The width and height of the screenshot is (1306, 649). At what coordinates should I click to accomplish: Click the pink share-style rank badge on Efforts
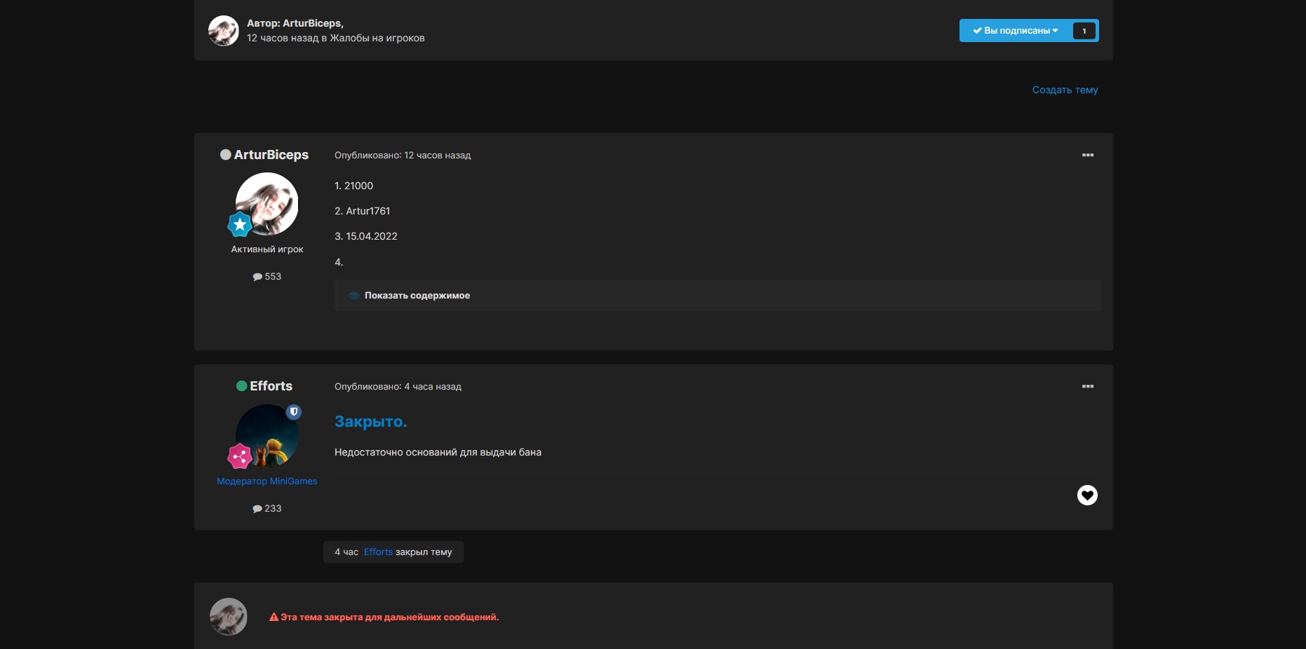click(x=240, y=456)
